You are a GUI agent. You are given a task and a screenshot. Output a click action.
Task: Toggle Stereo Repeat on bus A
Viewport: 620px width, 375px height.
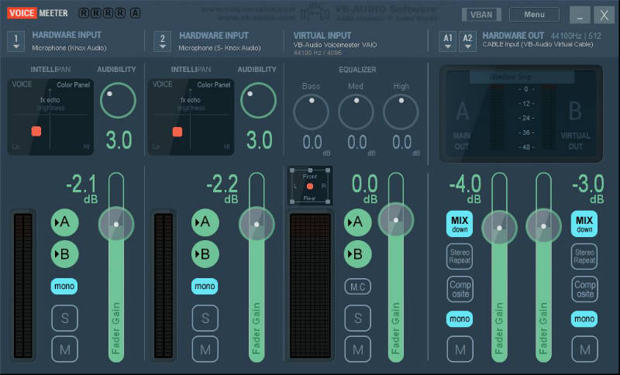(460, 257)
